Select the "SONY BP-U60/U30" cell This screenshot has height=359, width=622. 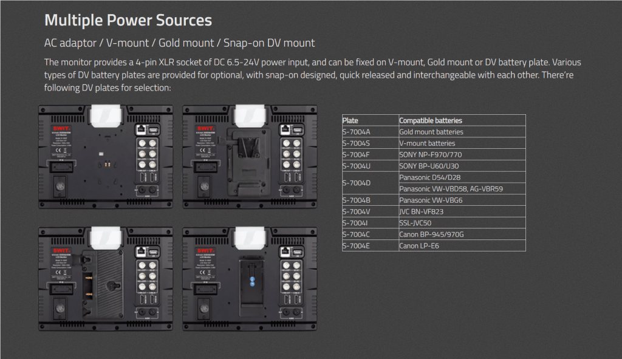(x=429, y=166)
